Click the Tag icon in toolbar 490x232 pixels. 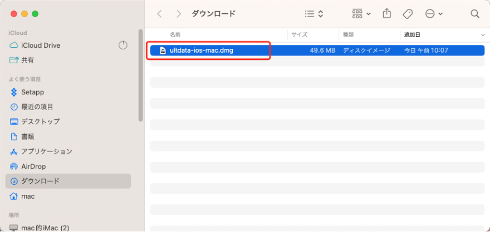click(x=408, y=14)
